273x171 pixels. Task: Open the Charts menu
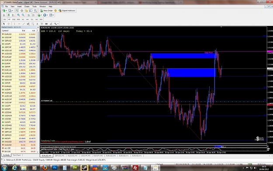pos(27,7)
